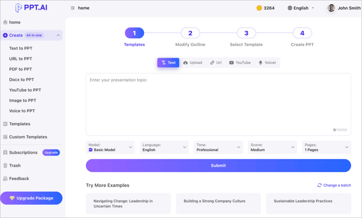
Task: Switch to the Upload tab
Action: coord(193,63)
